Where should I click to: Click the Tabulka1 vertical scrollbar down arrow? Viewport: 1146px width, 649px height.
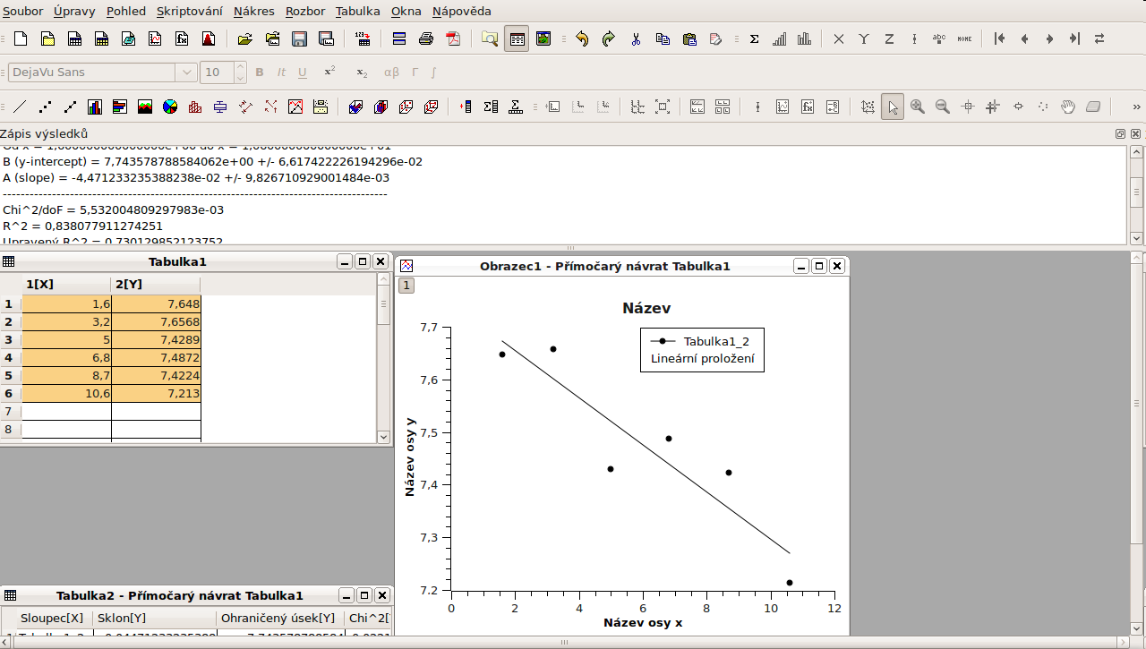384,436
